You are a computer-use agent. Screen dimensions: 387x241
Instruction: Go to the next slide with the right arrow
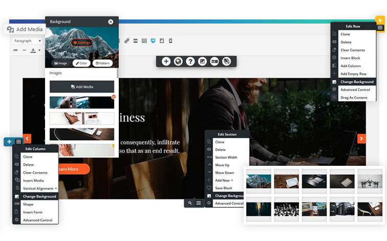click(361, 139)
